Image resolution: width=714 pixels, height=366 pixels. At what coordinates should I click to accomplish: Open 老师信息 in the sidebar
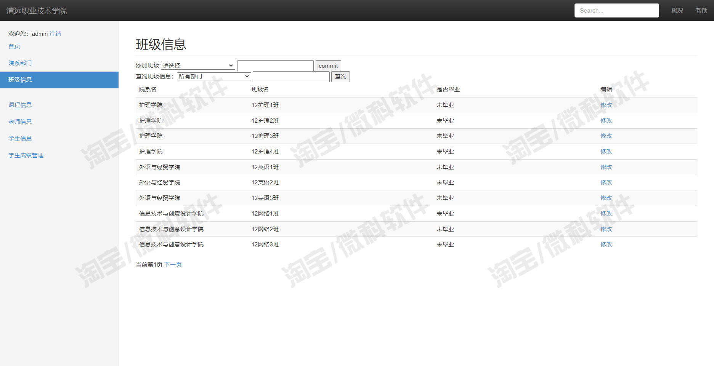20,122
